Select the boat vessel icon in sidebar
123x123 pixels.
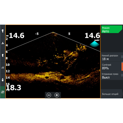tap(3, 80)
